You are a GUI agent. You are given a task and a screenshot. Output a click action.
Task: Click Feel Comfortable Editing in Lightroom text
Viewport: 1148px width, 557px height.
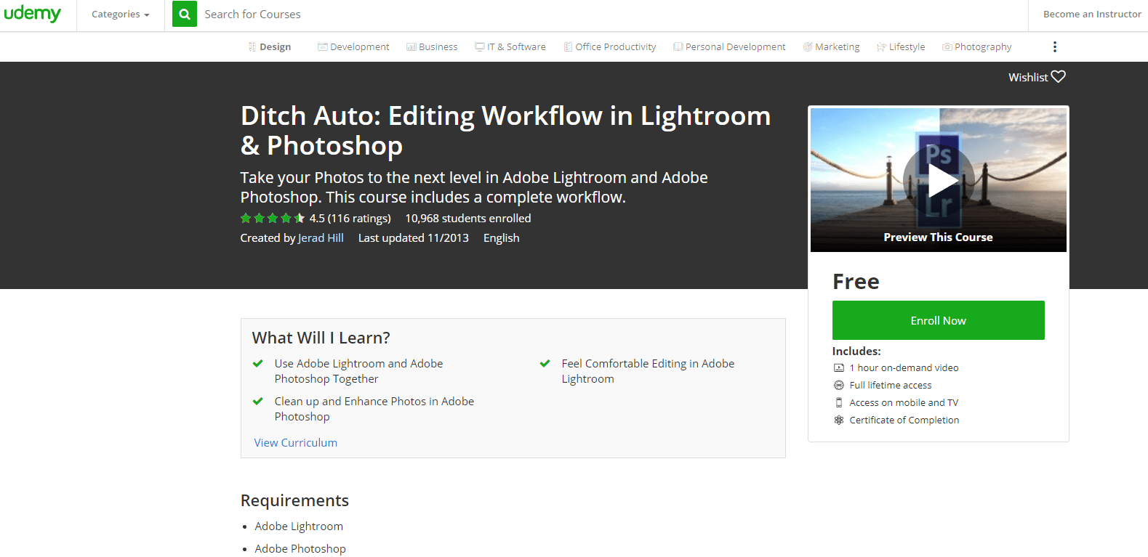coord(648,371)
